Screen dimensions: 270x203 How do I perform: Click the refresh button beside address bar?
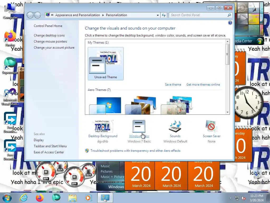pos(164,15)
